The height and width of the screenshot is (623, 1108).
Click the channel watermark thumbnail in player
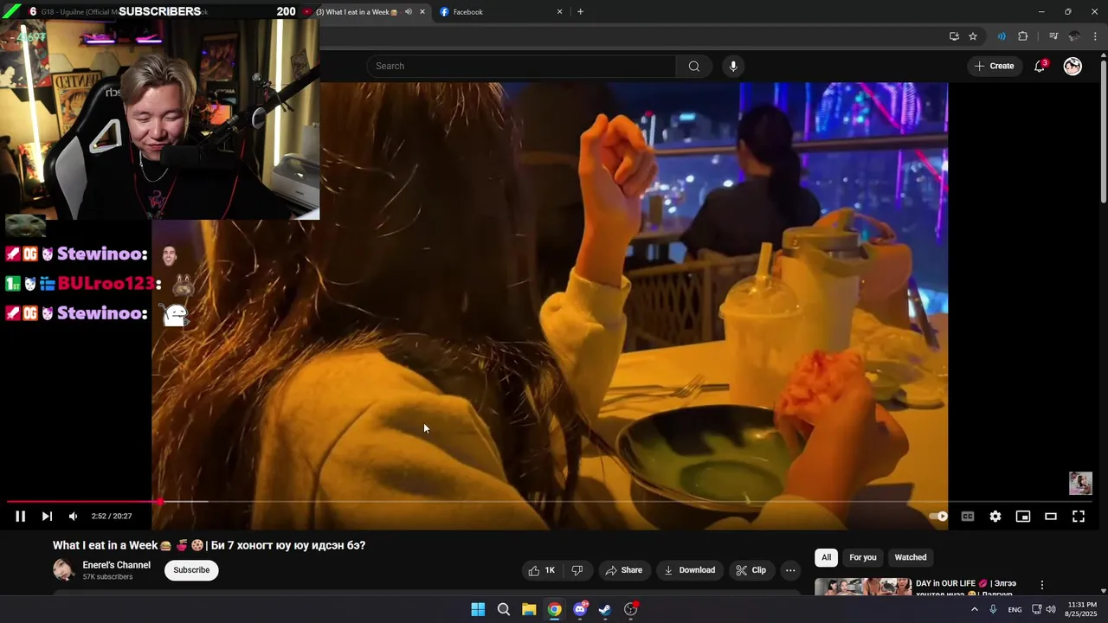1080,483
